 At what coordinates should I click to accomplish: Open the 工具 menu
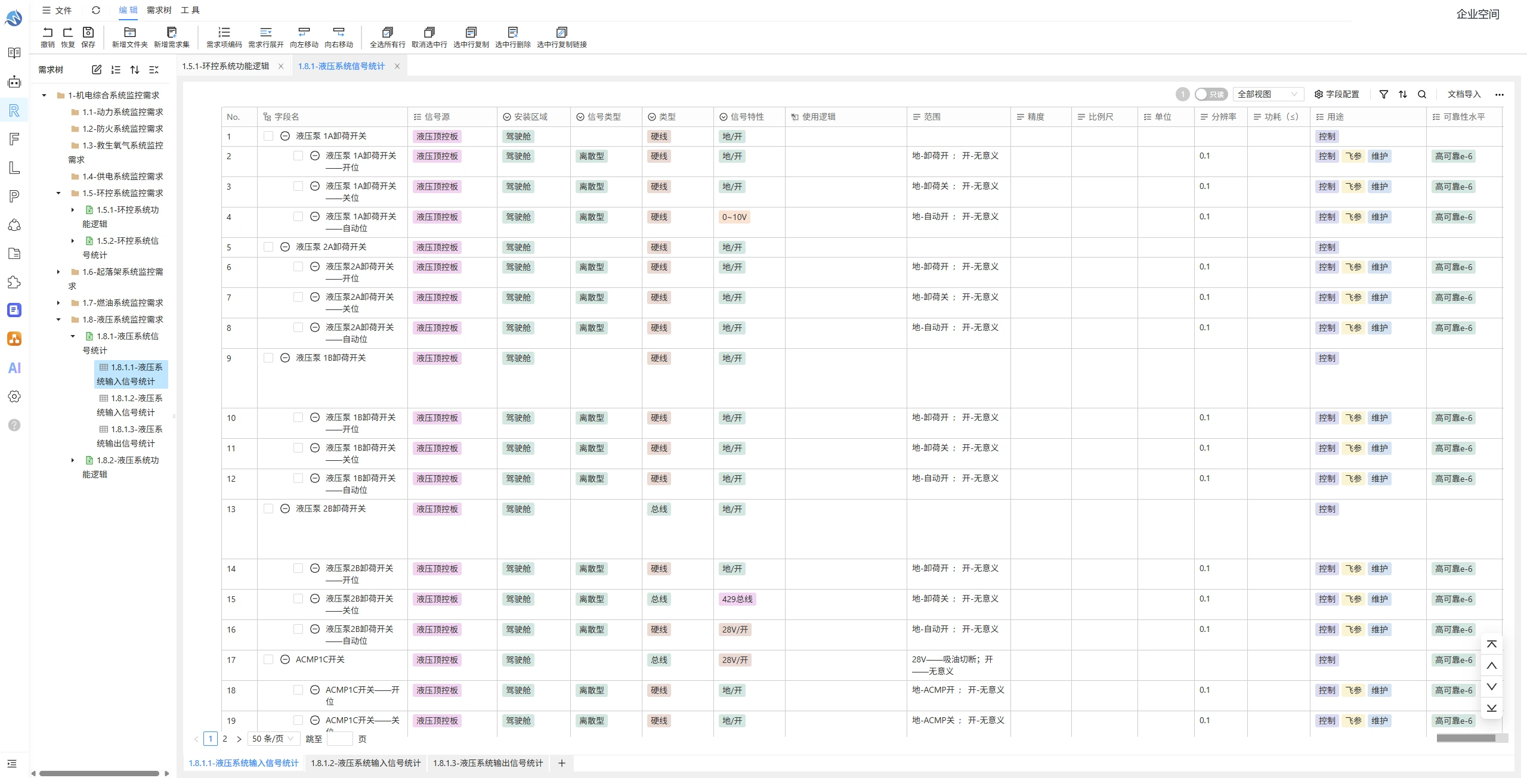pyautogui.click(x=190, y=10)
